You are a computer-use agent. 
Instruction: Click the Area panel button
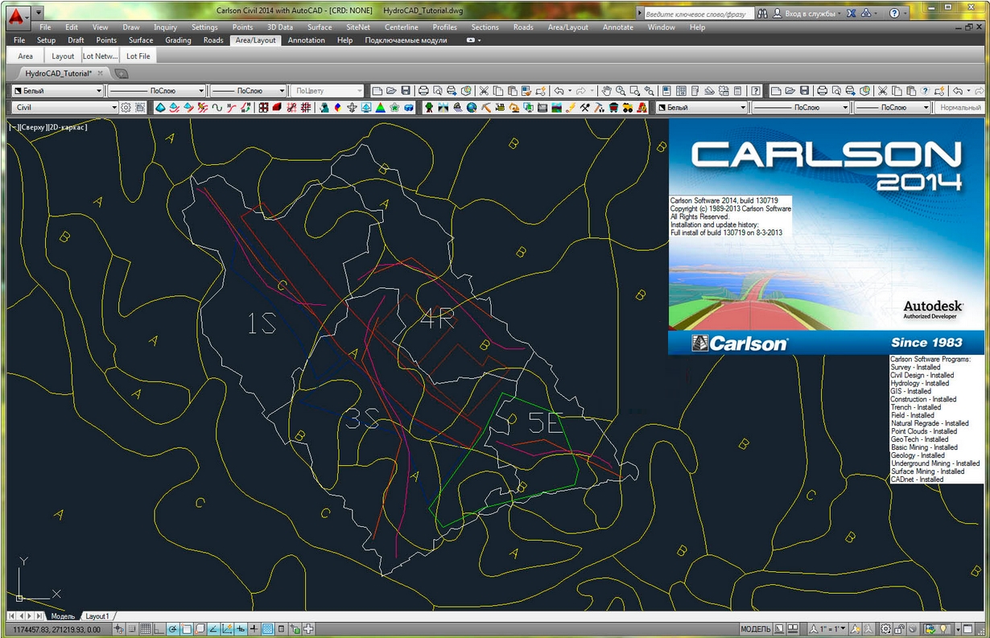point(26,56)
